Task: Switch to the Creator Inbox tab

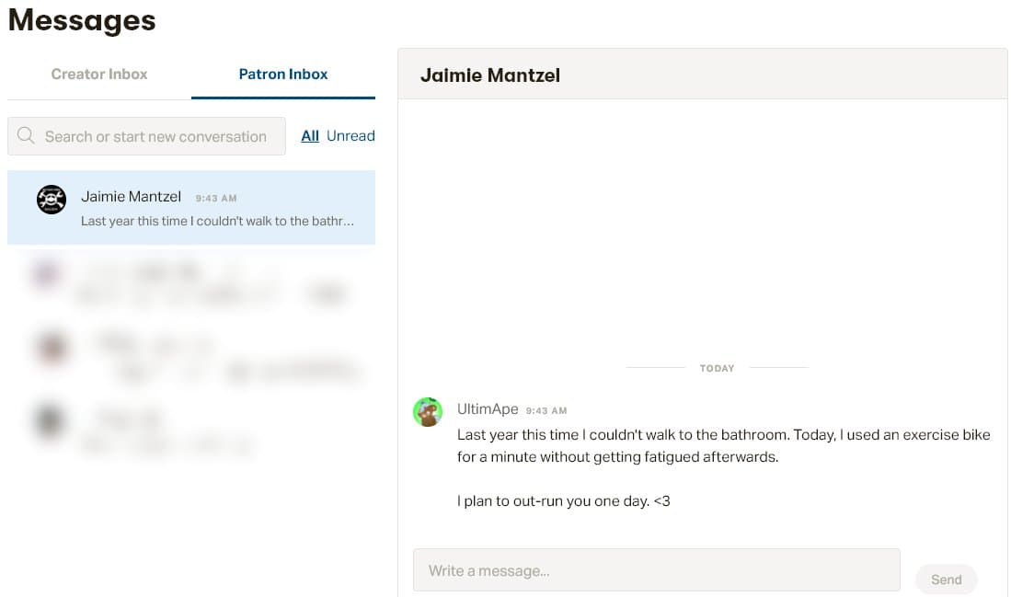Action: 98,75
